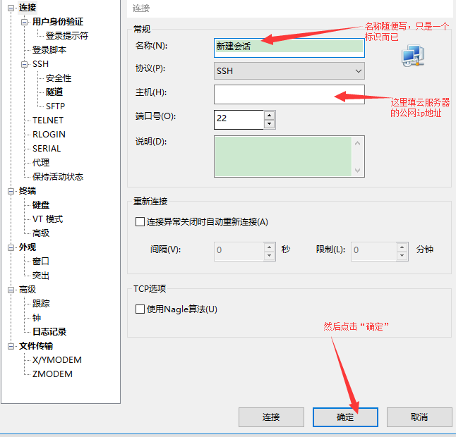Collapse the 连接 tree node
Viewport: 456px width, 437px height.
[x=11, y=8]
